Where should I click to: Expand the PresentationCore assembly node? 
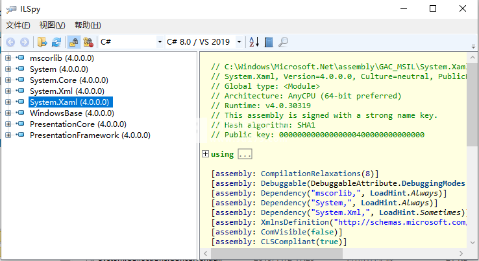click(x=8, y=124)
